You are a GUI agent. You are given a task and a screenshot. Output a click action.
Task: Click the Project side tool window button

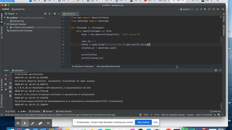[x=1, y=18]
